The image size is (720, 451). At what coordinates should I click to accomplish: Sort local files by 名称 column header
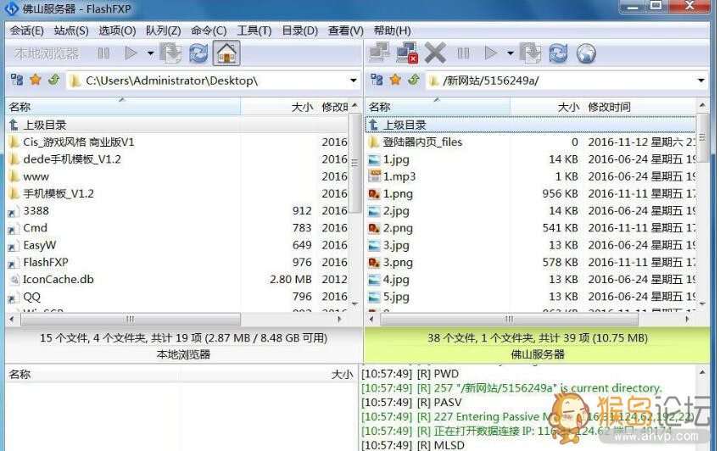click(123, 107)
